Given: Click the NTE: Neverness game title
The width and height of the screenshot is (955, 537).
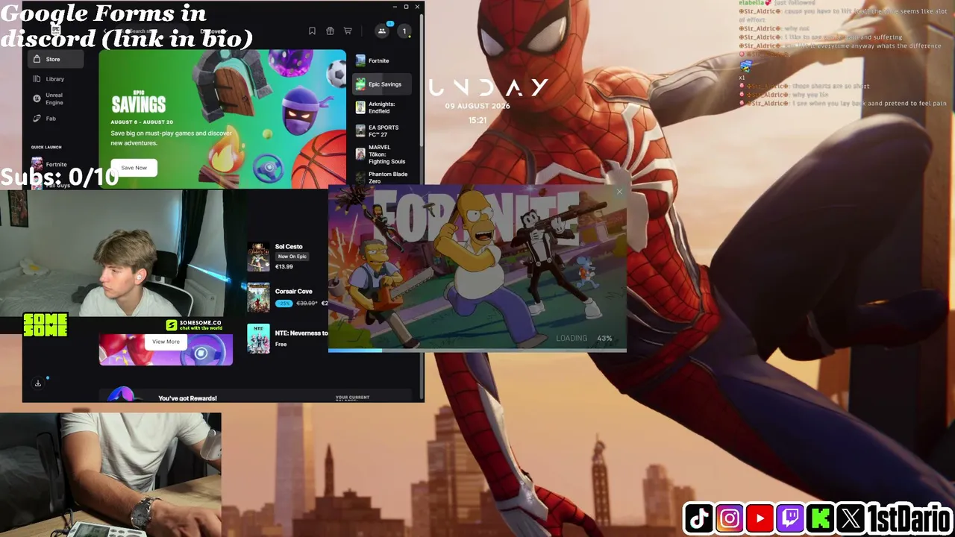Looking at the screenshot, I should [301, 333].
